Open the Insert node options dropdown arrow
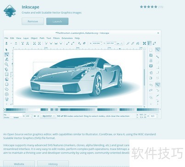This screenshot has height=167, width=185. click(11, 44)
